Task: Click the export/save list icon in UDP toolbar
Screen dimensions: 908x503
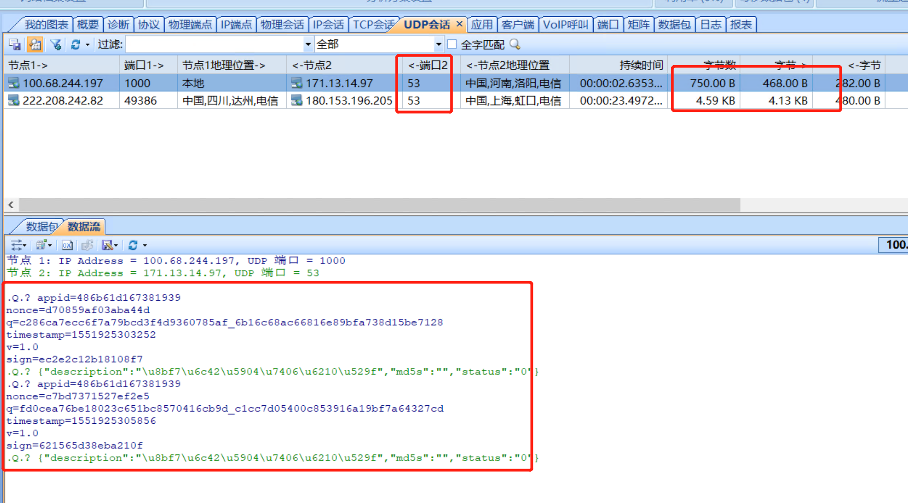Action: click(15, 44)
